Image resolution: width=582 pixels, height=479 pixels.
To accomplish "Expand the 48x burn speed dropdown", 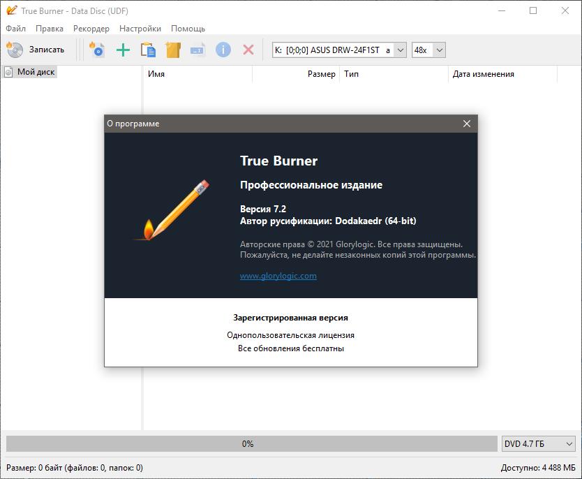I will (428, 50).
